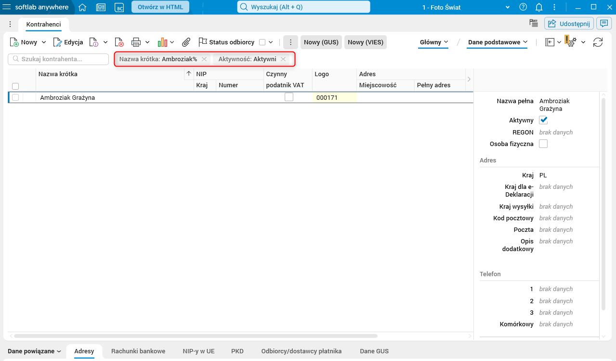Check the Osoba fizyczna checkbox
This screenshot has width=616, height=361.
coord(543,144)
